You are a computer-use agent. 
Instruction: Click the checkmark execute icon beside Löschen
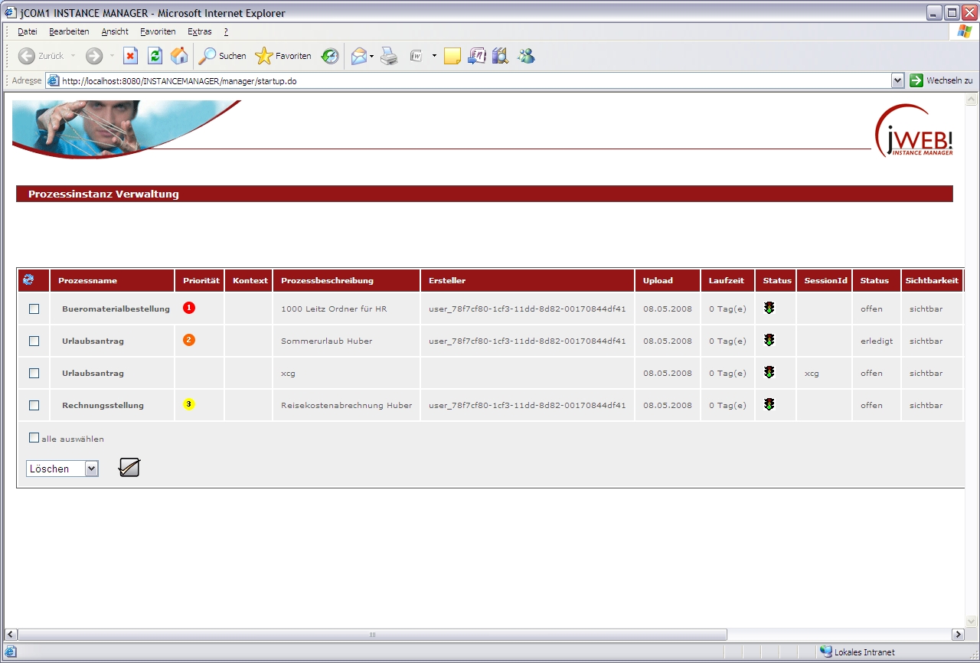(129, 467)
